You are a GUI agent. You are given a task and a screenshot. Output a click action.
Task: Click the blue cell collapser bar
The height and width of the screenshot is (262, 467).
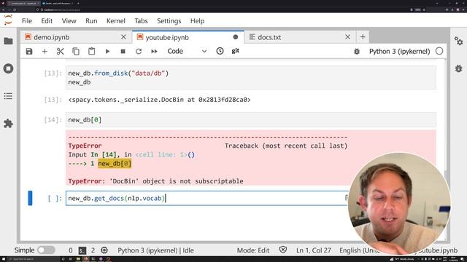[x=30, y=198]
